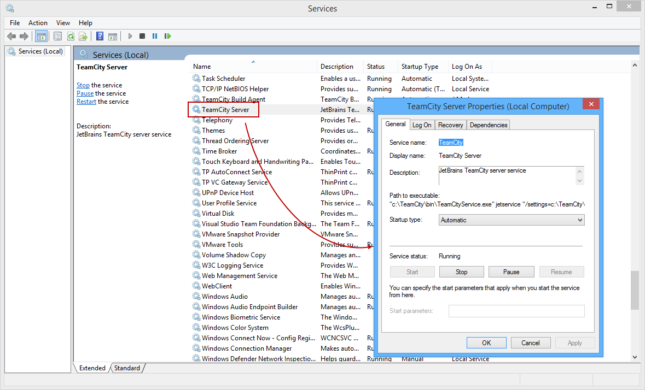The height and width of the screenshot is (390, 645).
Task: Click the Service name field TeamCity
Action: coord(451,143)
